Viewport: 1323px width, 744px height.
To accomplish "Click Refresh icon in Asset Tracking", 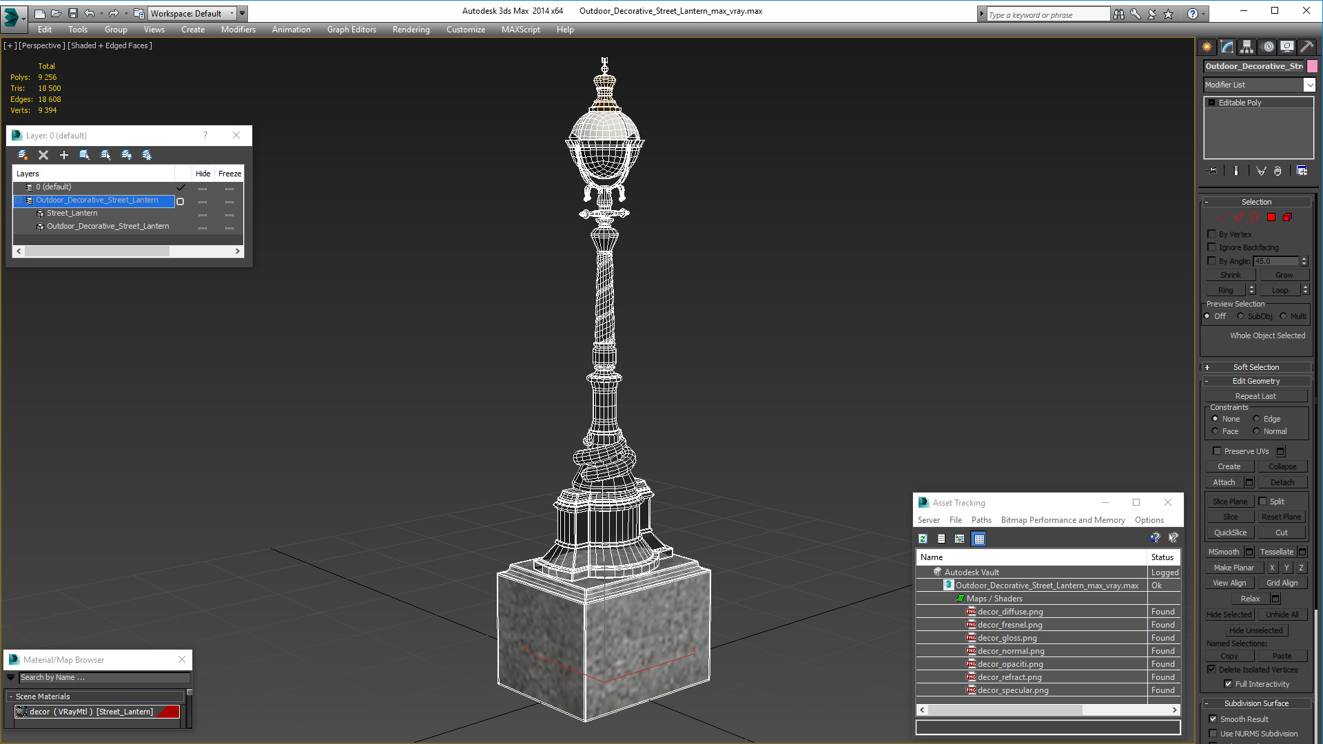I will (x=923, y=539).
